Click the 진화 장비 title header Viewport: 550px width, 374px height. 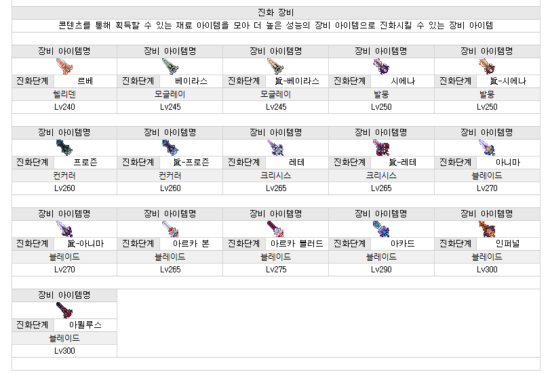coord(275,13)
